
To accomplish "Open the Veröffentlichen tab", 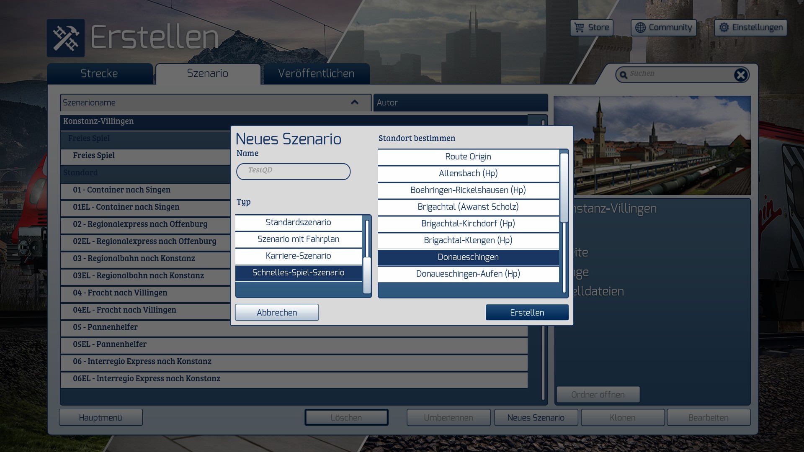I will (316, 74).
